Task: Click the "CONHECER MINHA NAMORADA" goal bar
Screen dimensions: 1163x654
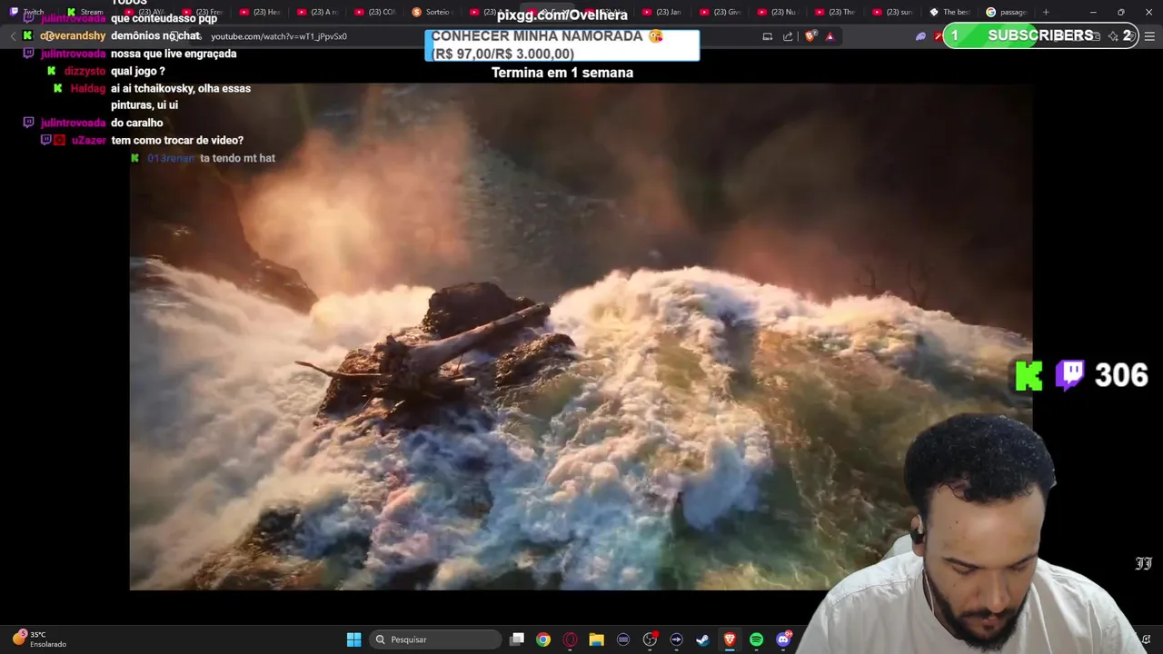Action: tap(562, 45)
